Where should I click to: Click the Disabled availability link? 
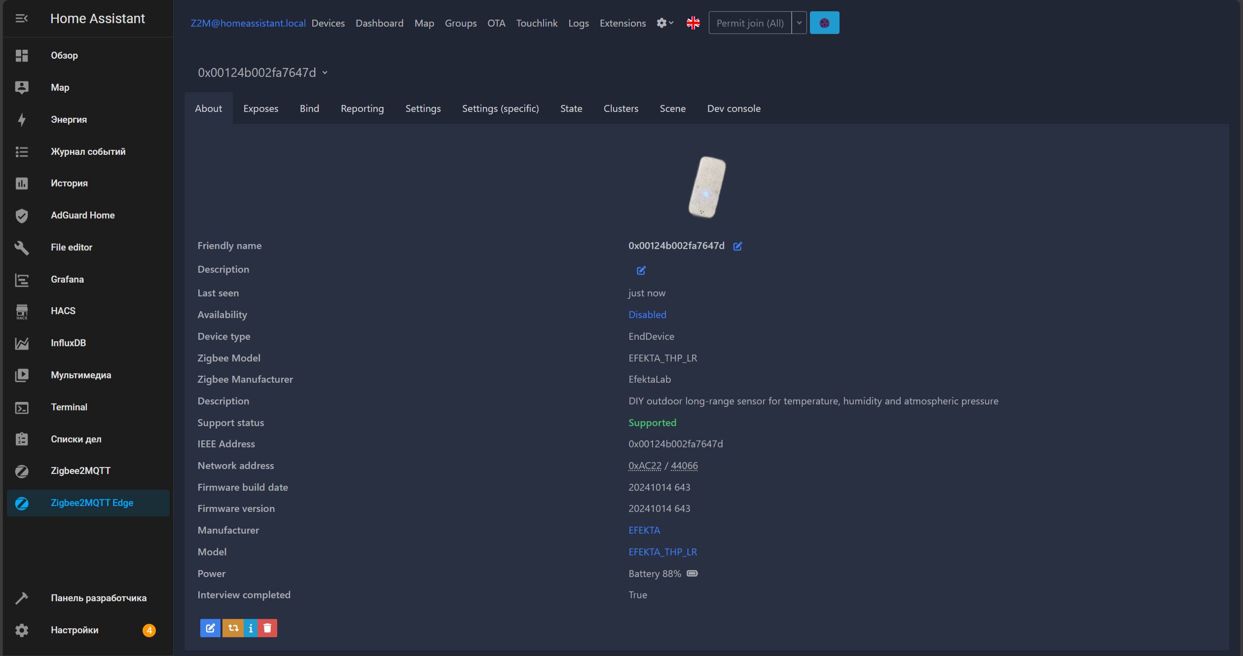[x=647, y=315]
